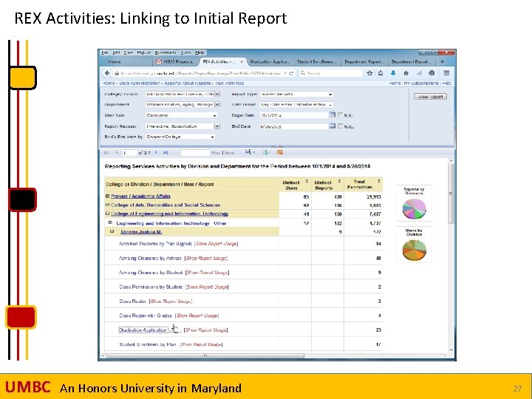Click the Find text box in report toolbar
This screenshot has height=399, width=532.
[195, 153]
